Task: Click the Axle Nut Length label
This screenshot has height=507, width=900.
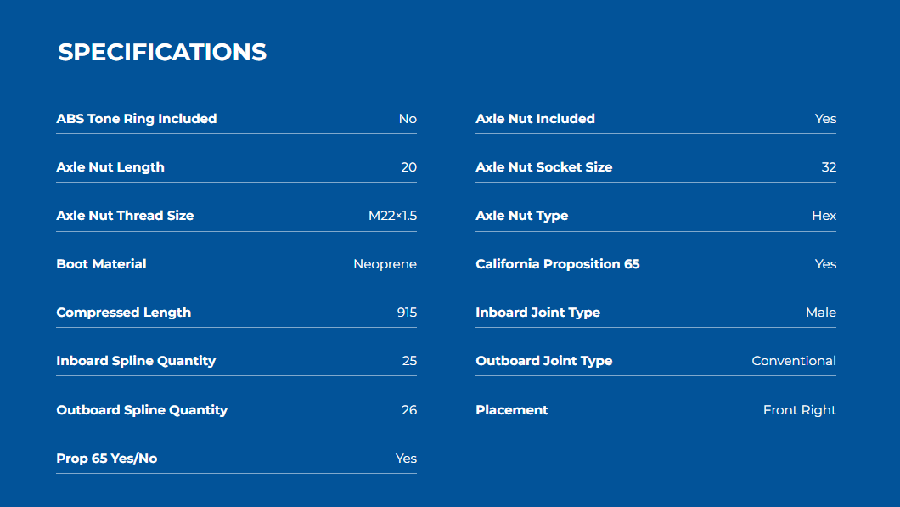Action: click(110, 167)
